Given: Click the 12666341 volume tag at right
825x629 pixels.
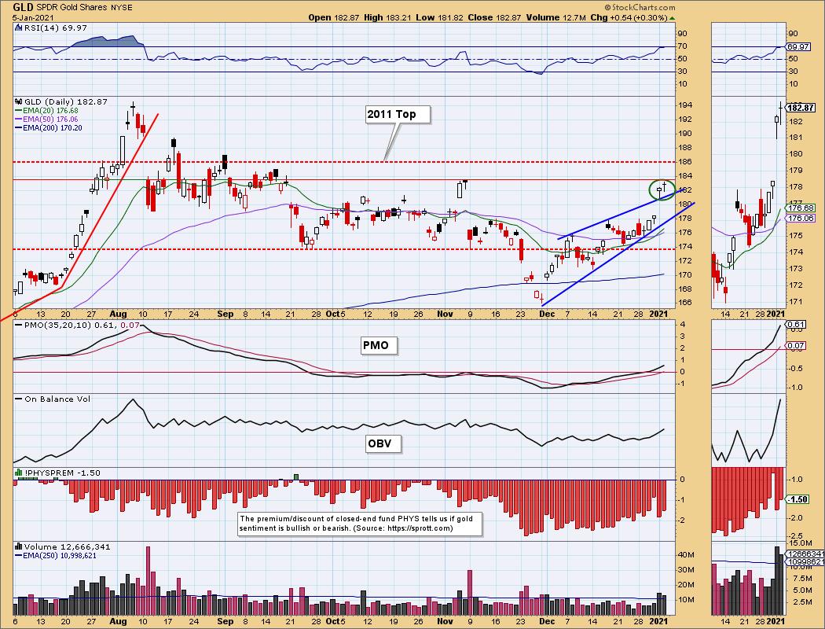Looking at the screenshot, I should 805,554.
